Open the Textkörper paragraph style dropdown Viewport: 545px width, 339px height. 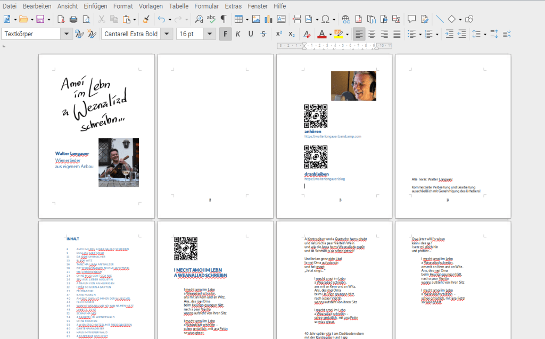pos(67,34)
